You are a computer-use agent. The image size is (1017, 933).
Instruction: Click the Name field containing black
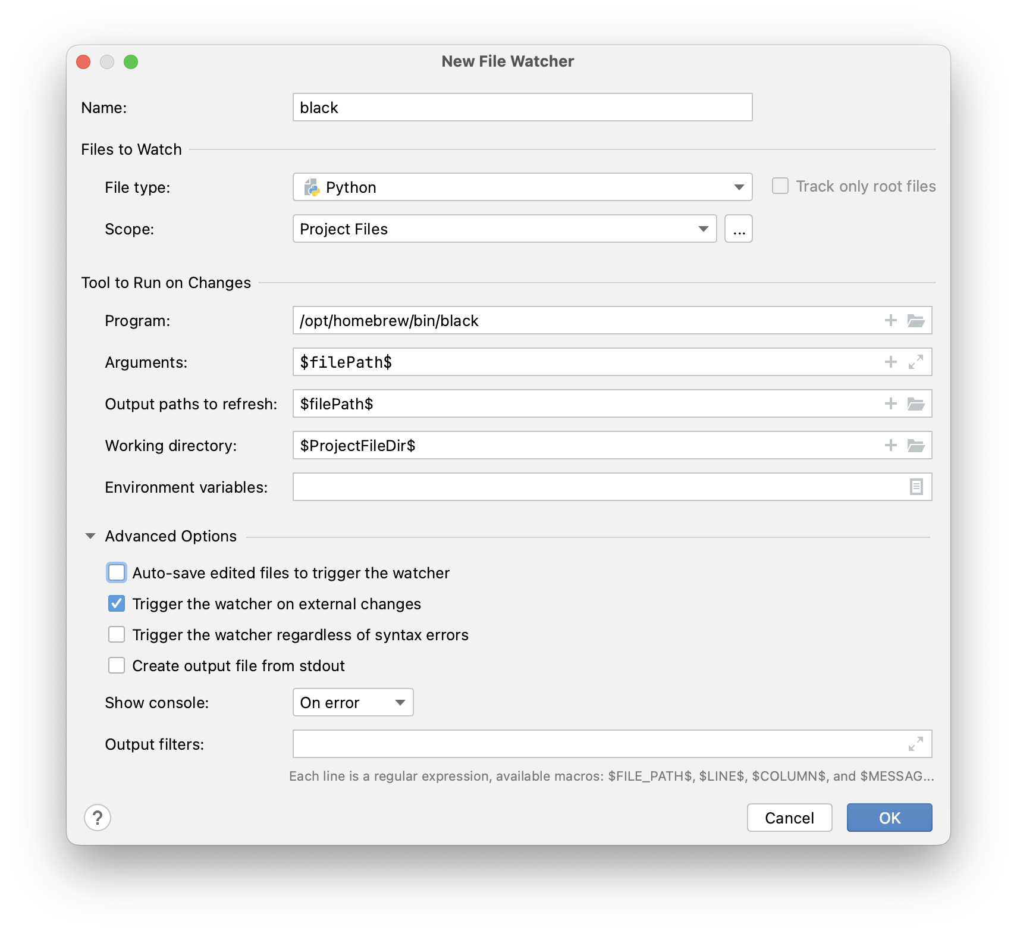522,107
